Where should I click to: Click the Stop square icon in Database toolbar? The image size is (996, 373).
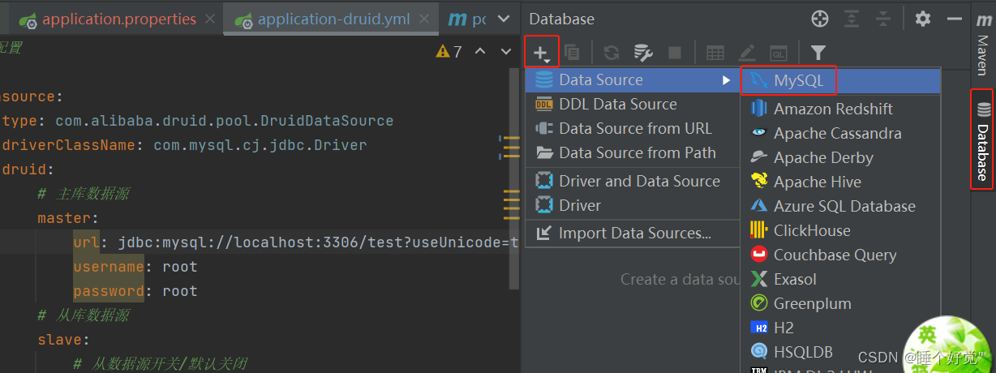pos(675,54)
